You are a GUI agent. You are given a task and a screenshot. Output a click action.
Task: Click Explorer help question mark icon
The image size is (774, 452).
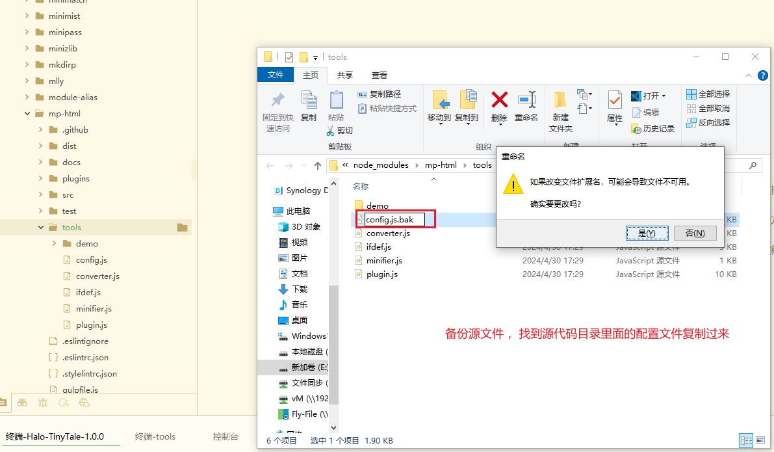pyautogui.click(x=763, y=75)
